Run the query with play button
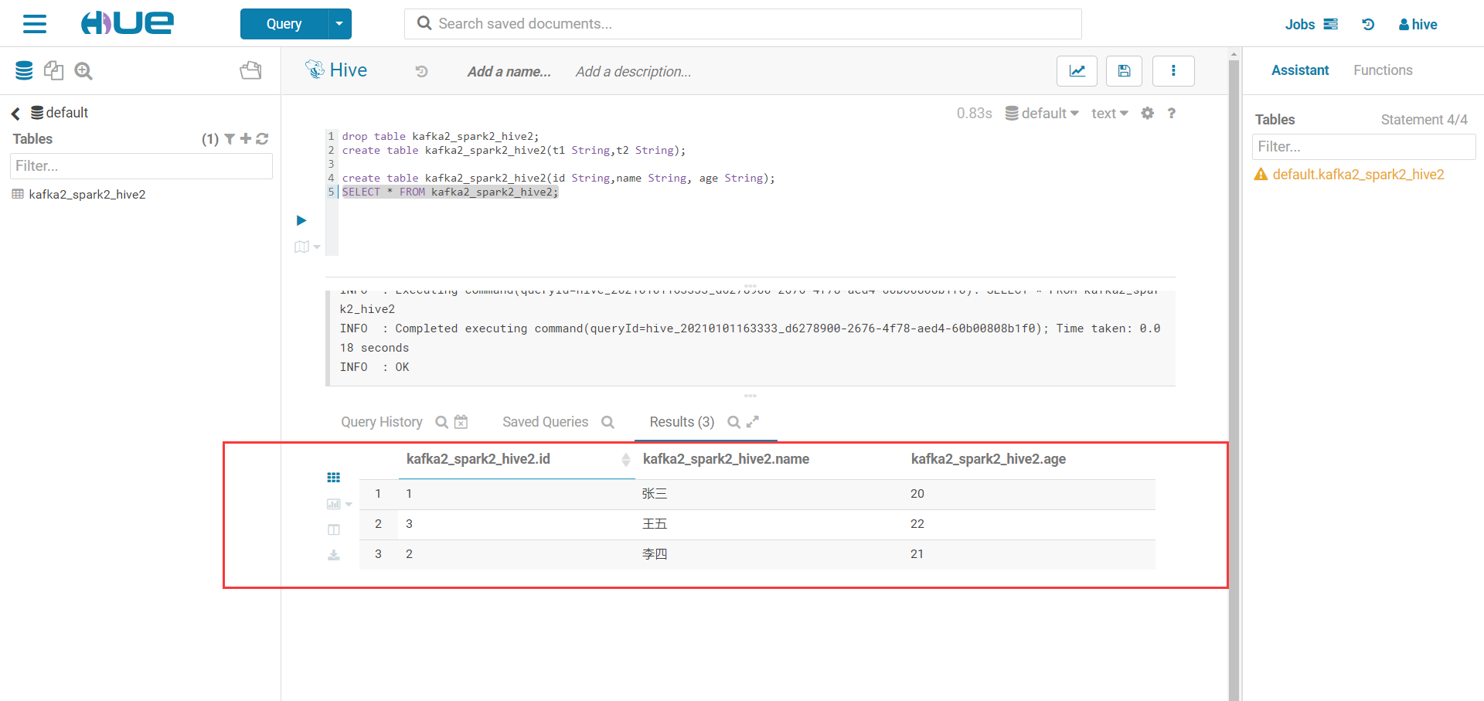The height and width of the screenshot is (701, 1484). 301,221
